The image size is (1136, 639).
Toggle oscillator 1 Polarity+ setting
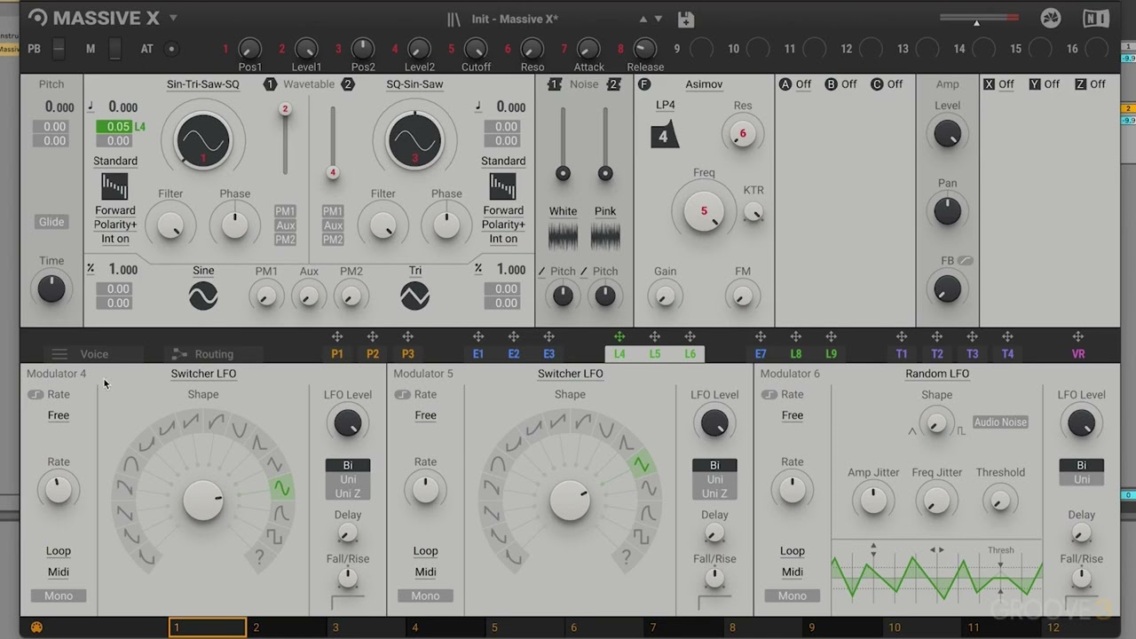pos(115,225)
